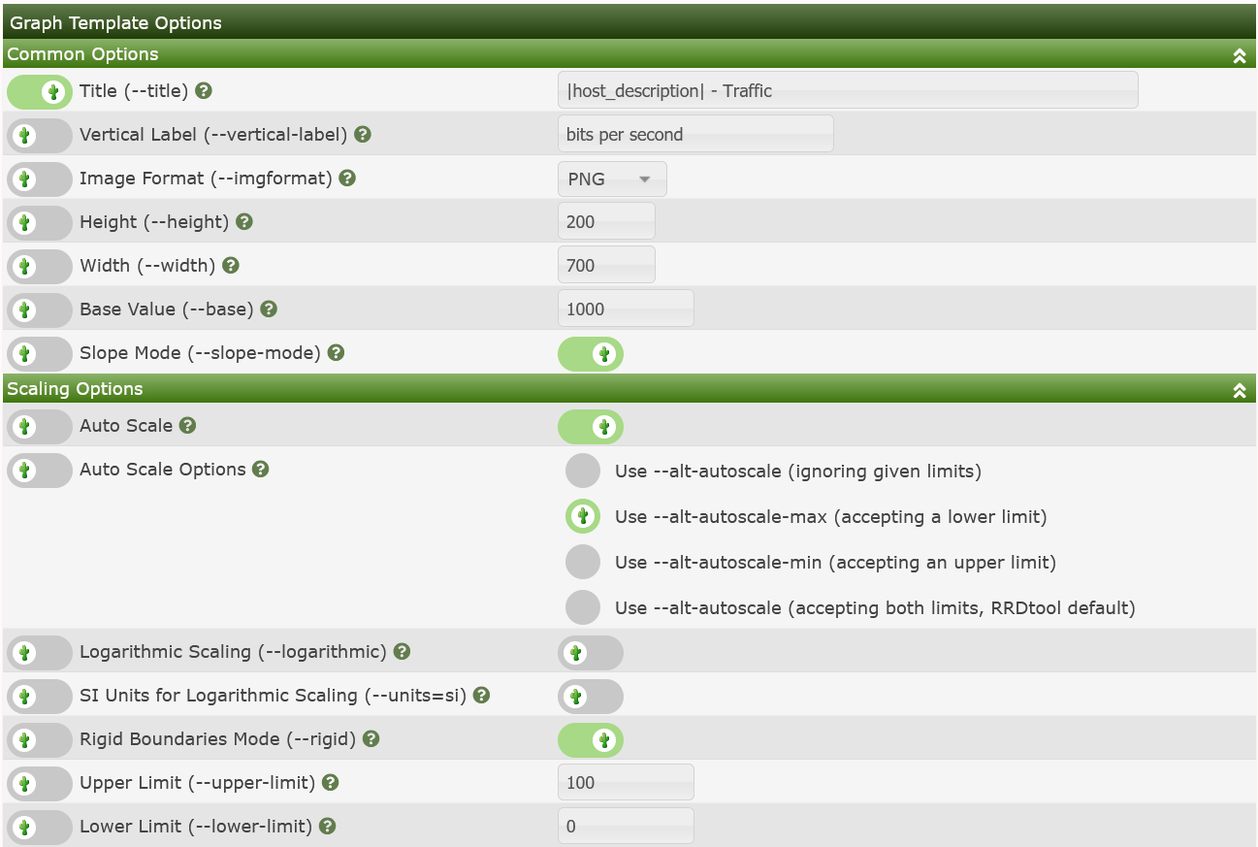Screen dimensions: 1258x847
Task: View Base Value help info
Action: [x=269, y=309]
